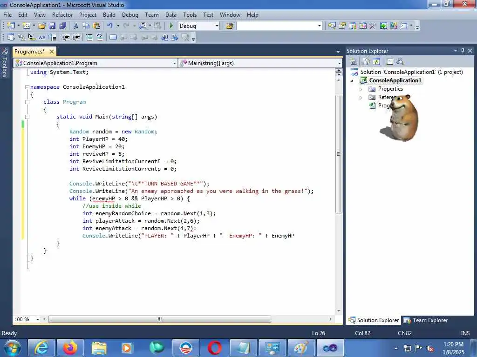Screen dimensions: 477x357
Task: Click the Open File folder icon
Action: point(42,26)
